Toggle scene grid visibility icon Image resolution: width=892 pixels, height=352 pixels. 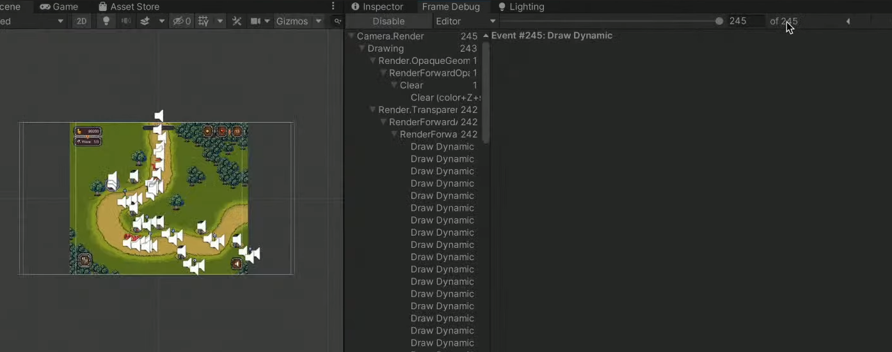pos(203,21)
